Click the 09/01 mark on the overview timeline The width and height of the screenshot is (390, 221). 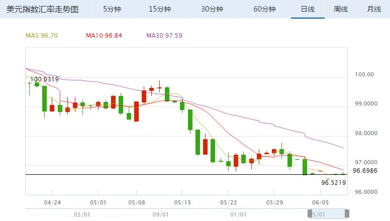pos(160,214)
